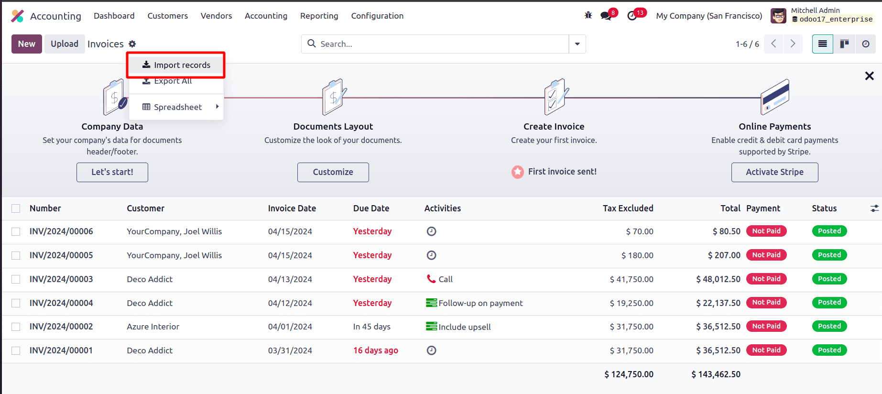Screen dimensions: 882x394
Task: Close the onboarding banner
Action: (870, 76)
